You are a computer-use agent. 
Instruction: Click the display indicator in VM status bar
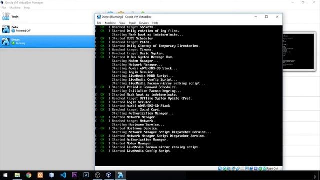click(x=247, y=169)
